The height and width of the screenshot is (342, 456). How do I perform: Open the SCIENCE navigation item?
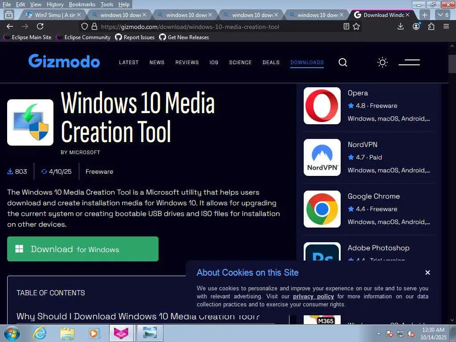click(240, 62)
